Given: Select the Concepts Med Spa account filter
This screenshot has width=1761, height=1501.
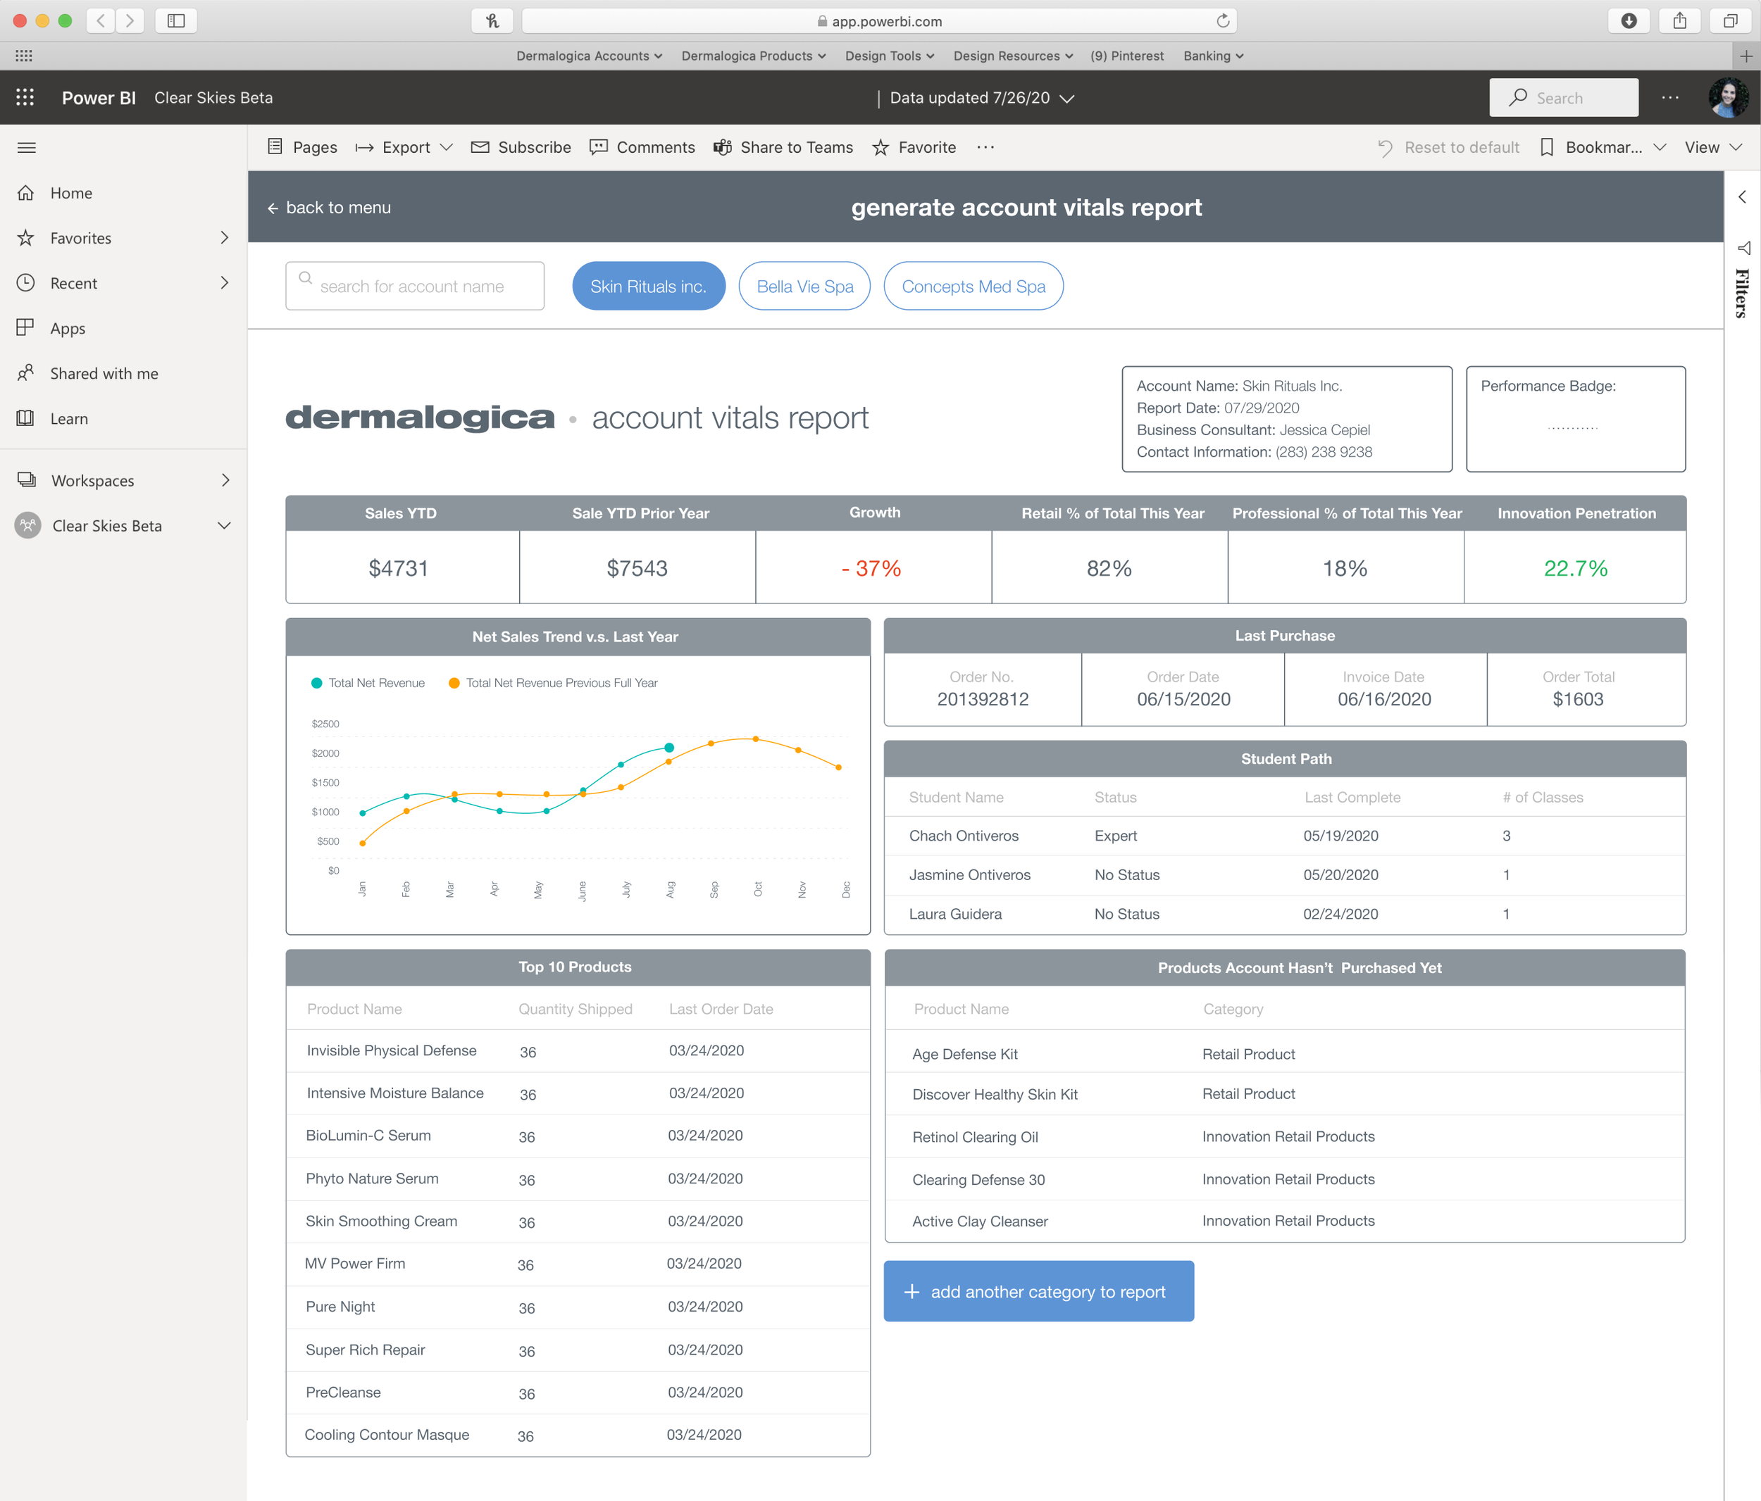Looking at the screenshot, I should (973, 285).
